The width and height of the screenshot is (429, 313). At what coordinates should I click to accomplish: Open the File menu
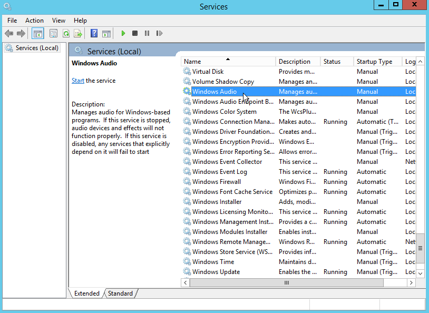click(12, 21)
